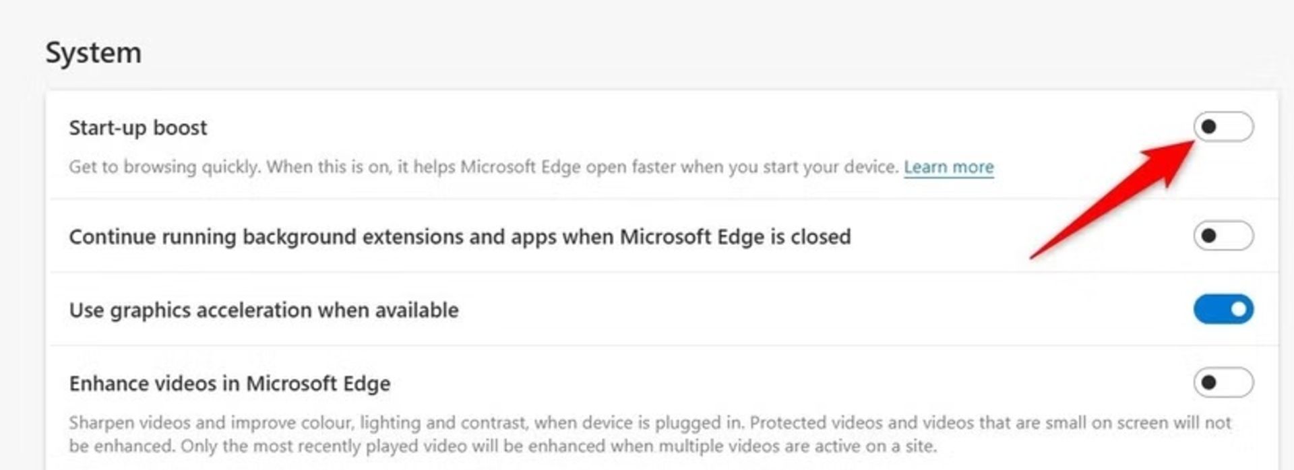The height and width of the screenshot is (470, 1294).
Task: Click the "Sharpen videos and improve colour" text
Action: [211, 423]
